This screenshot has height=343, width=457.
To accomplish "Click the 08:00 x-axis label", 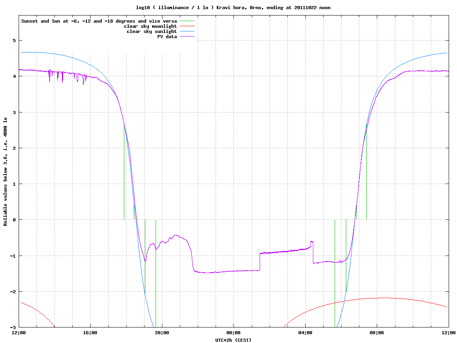I will pyautogui.click(x=377, y=333).
